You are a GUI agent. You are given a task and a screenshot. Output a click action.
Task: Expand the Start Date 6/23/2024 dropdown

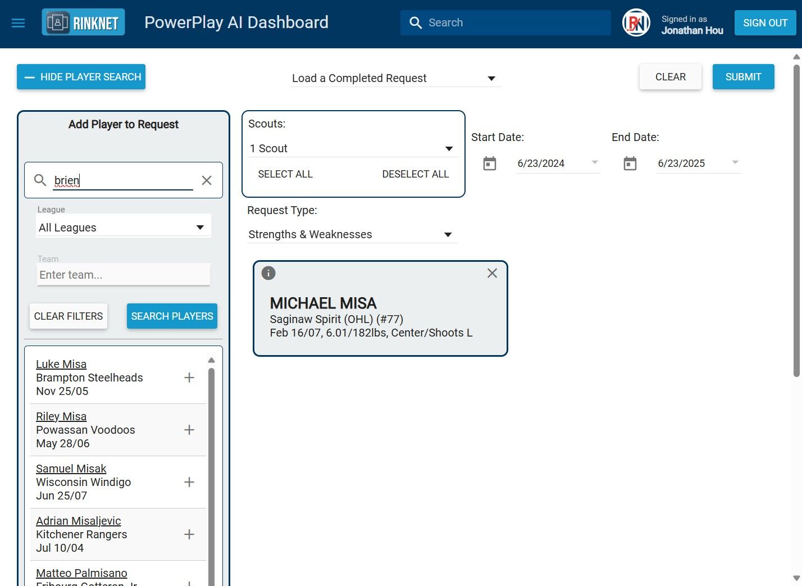pos(595,162)
